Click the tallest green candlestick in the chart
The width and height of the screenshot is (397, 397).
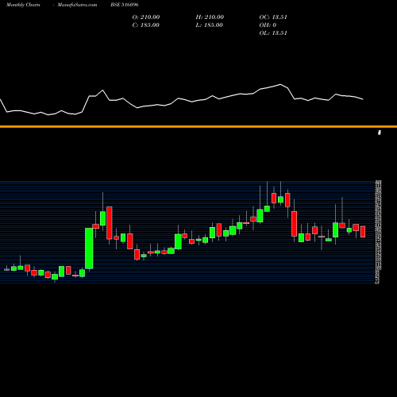coord(89,249)
